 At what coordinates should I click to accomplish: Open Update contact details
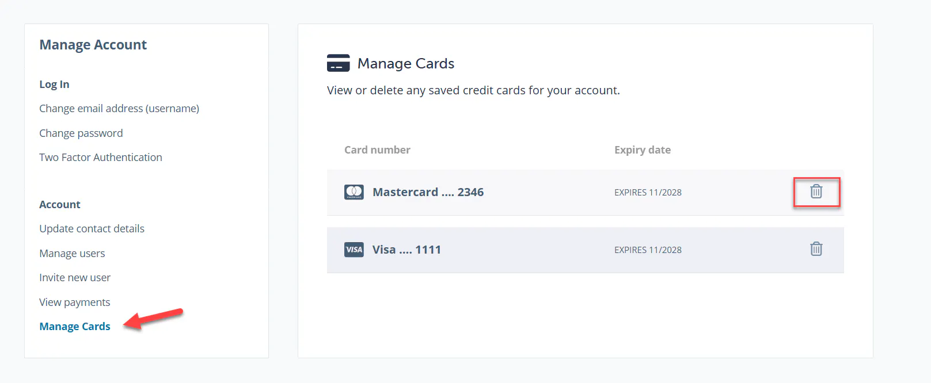pyautogui.click(x=92, y=229)
